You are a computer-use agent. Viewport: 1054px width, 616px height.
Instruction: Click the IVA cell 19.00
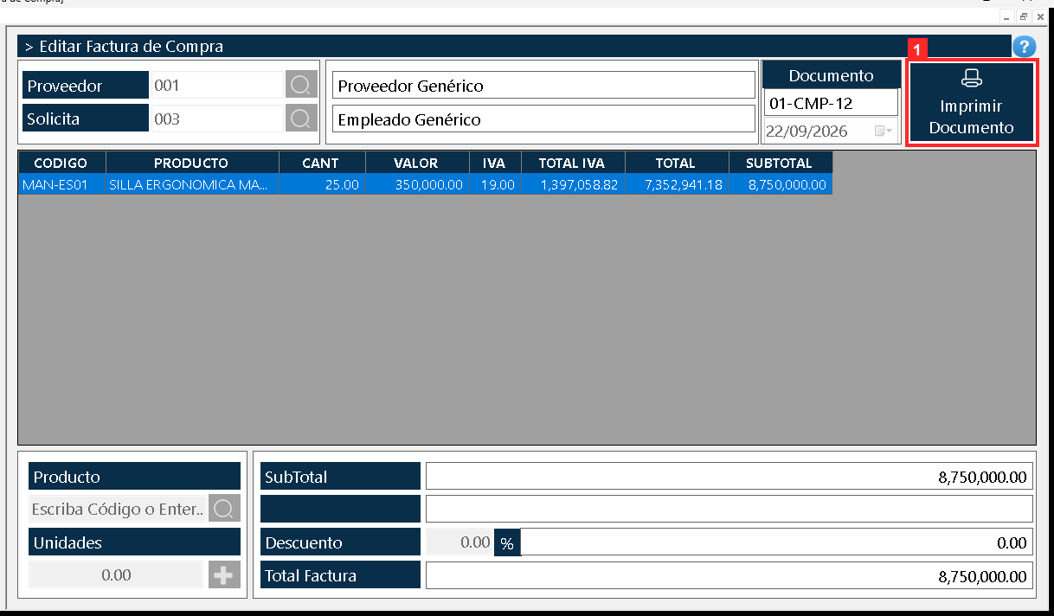[495, 184]
